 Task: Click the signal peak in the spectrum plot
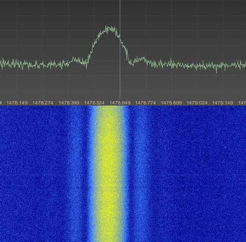tap(109, 28)
